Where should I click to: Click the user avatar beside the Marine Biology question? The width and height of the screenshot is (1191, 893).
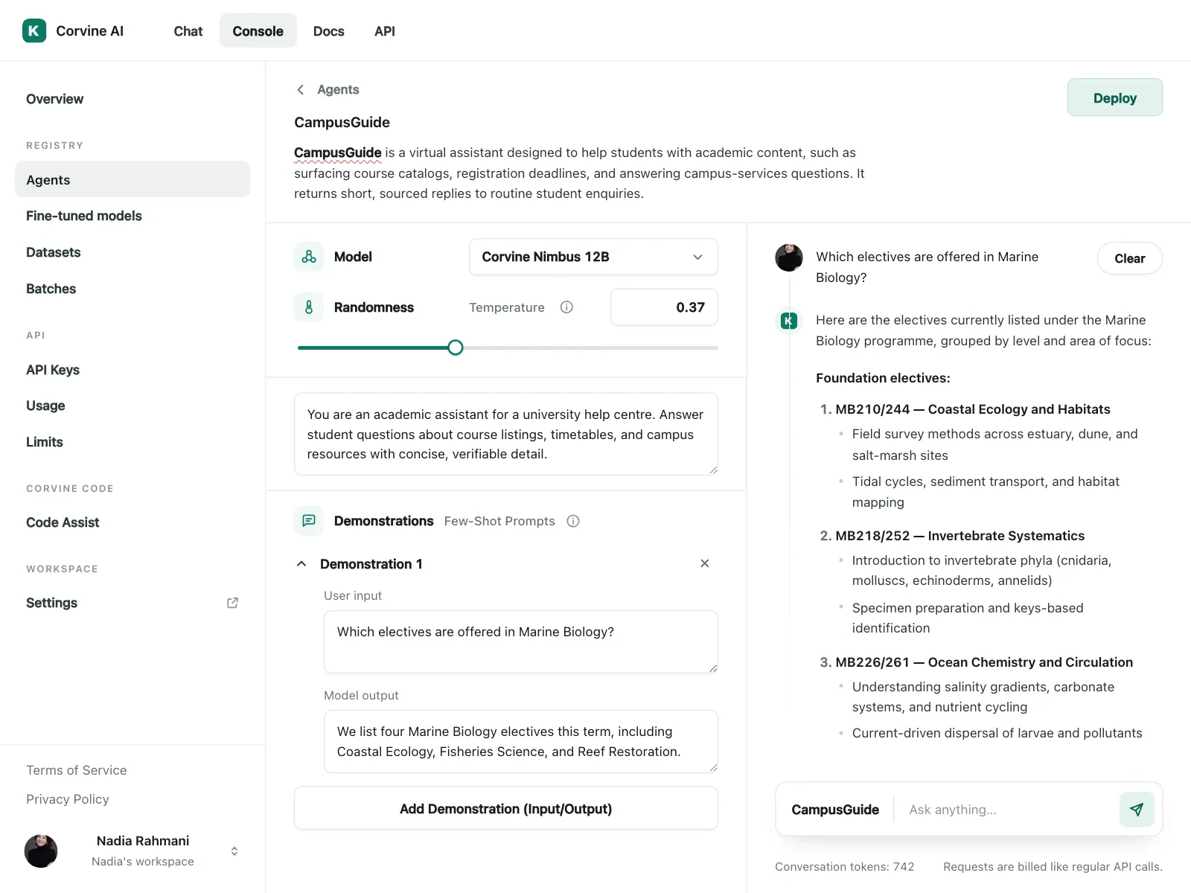tap(789, 257)
